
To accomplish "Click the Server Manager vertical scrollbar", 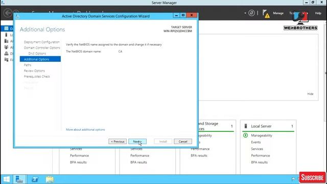I will (x=325, y=73).
